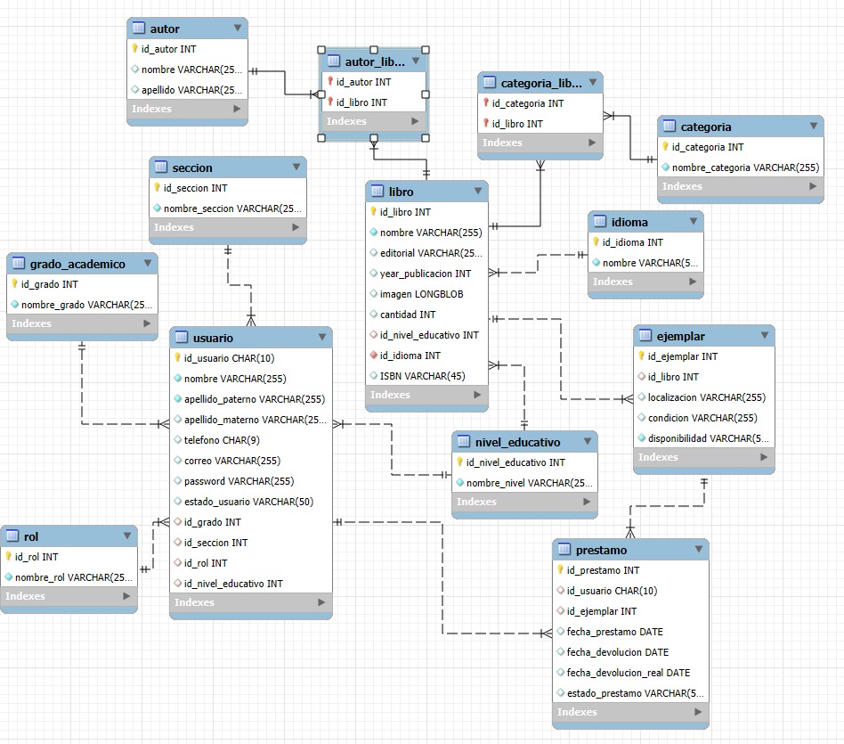The height and width of the screenshot is (744, 844).
Task: Select the fecha_prestamo DATE column in prestamo
Action: click(614, 632)
